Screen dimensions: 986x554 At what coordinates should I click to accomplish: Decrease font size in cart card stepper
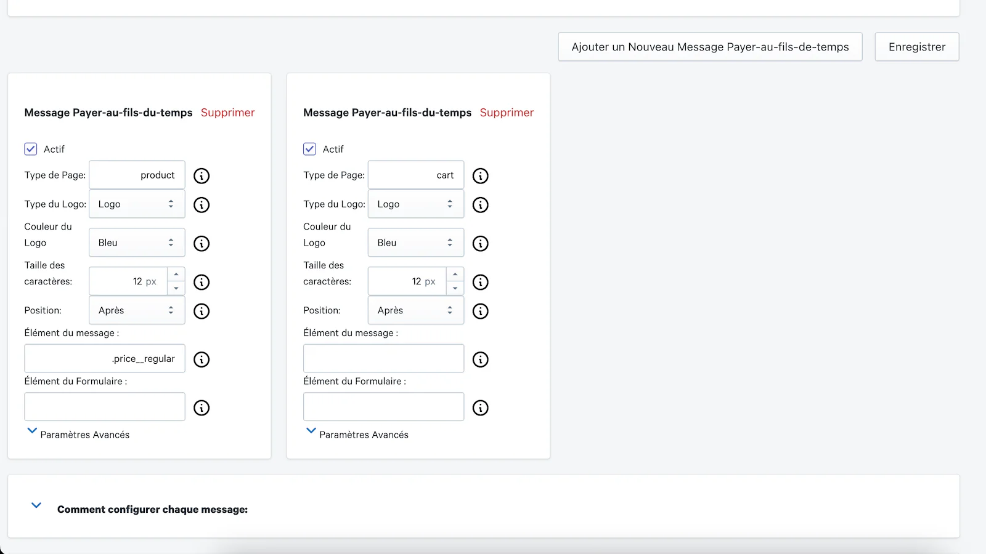pyautogui.click(x=455, y=288)
